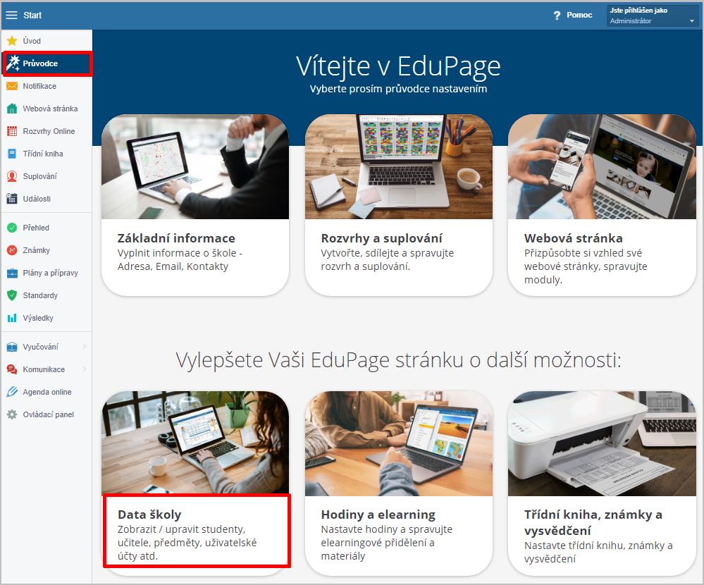Click the Agenda online sidebar label

coord(47,392)
